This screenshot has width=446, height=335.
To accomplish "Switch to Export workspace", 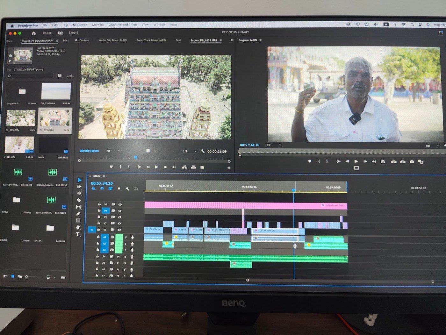I will pos(73,32).
